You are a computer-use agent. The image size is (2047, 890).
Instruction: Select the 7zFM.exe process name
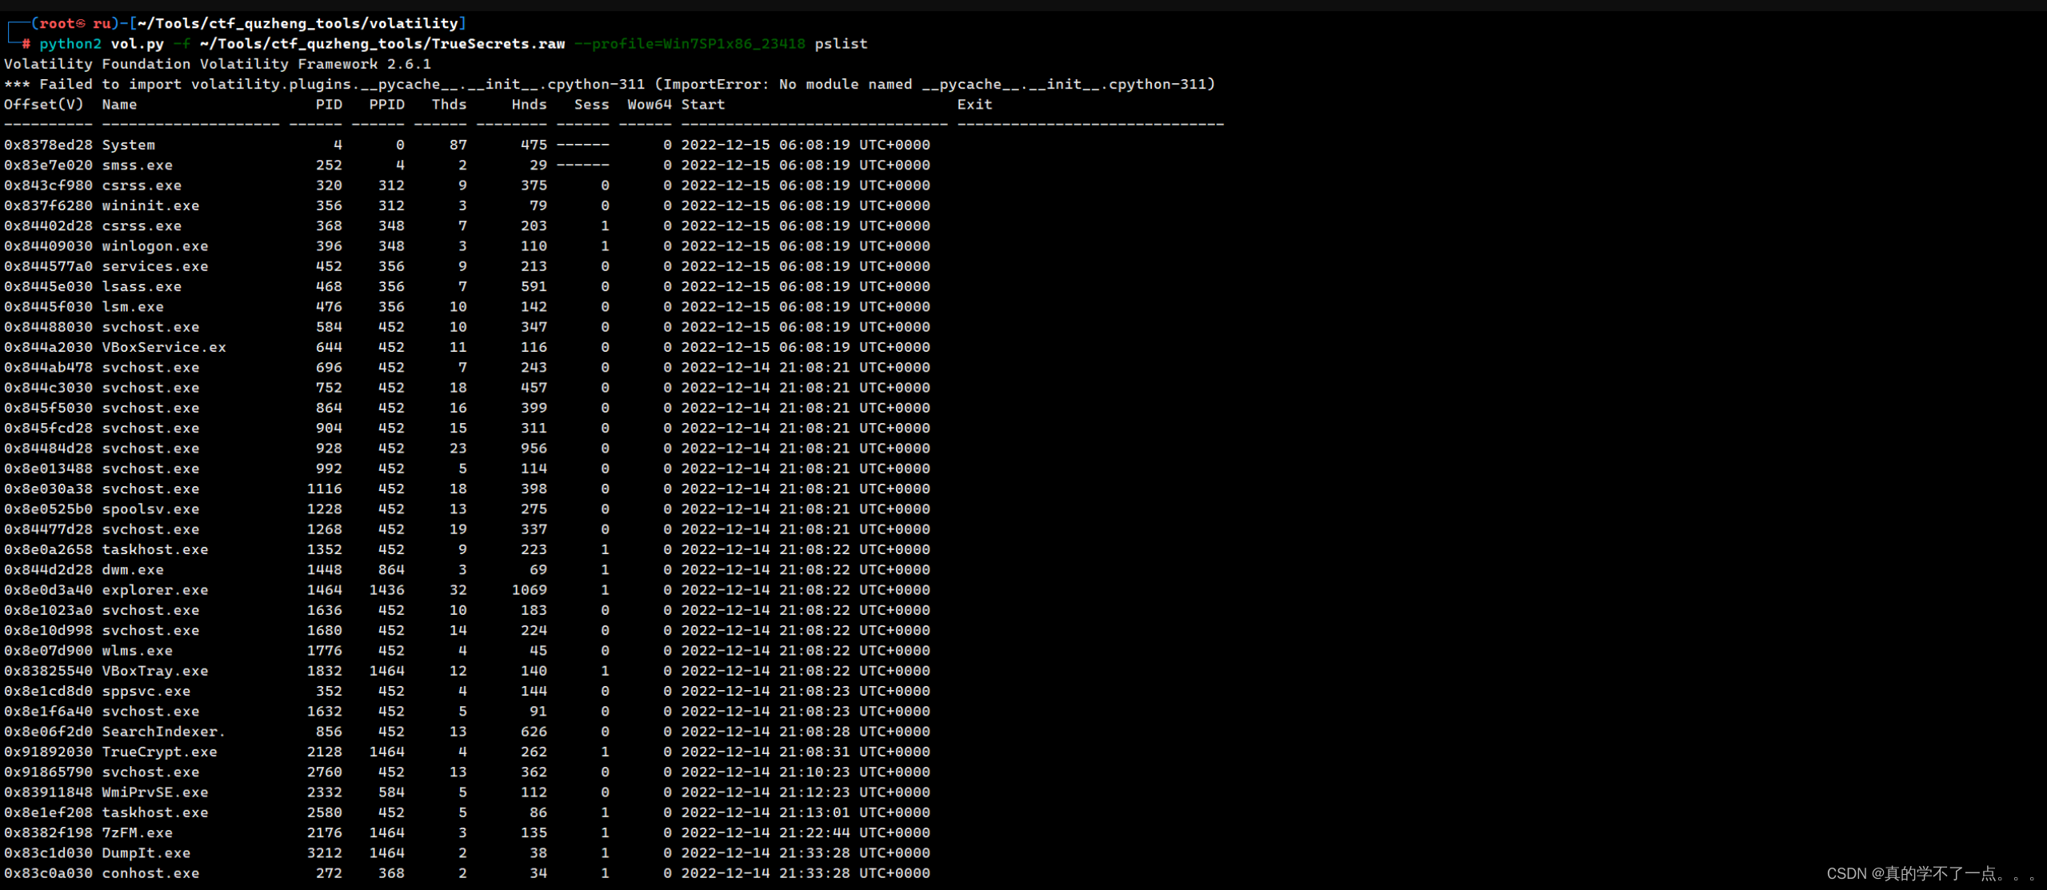click(137, 832)
